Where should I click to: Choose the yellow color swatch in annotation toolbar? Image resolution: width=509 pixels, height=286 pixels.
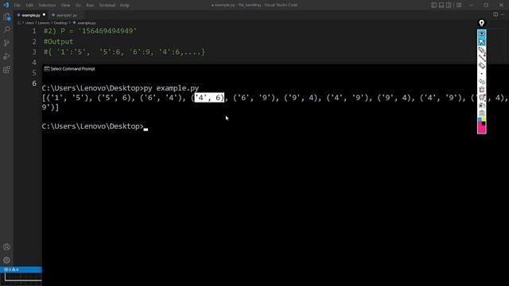pos(484,120)
